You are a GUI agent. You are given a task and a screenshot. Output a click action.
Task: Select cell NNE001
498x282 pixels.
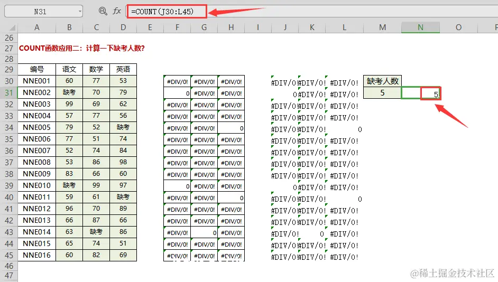(37, 81)
